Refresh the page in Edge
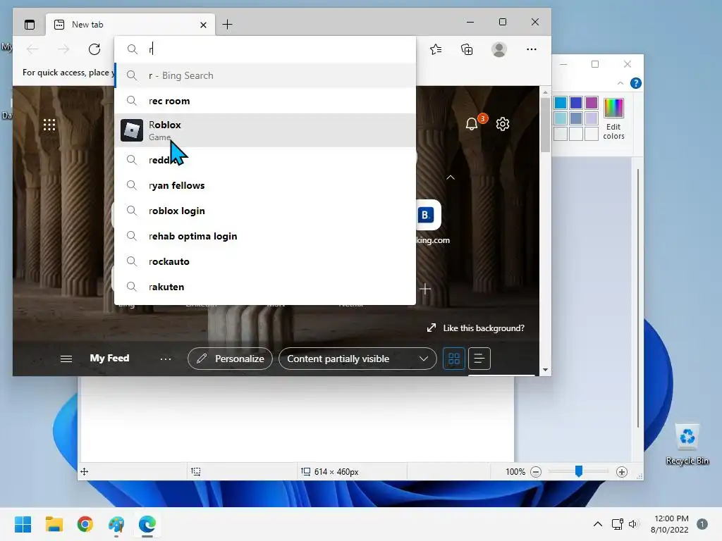 tap(94, 49)
